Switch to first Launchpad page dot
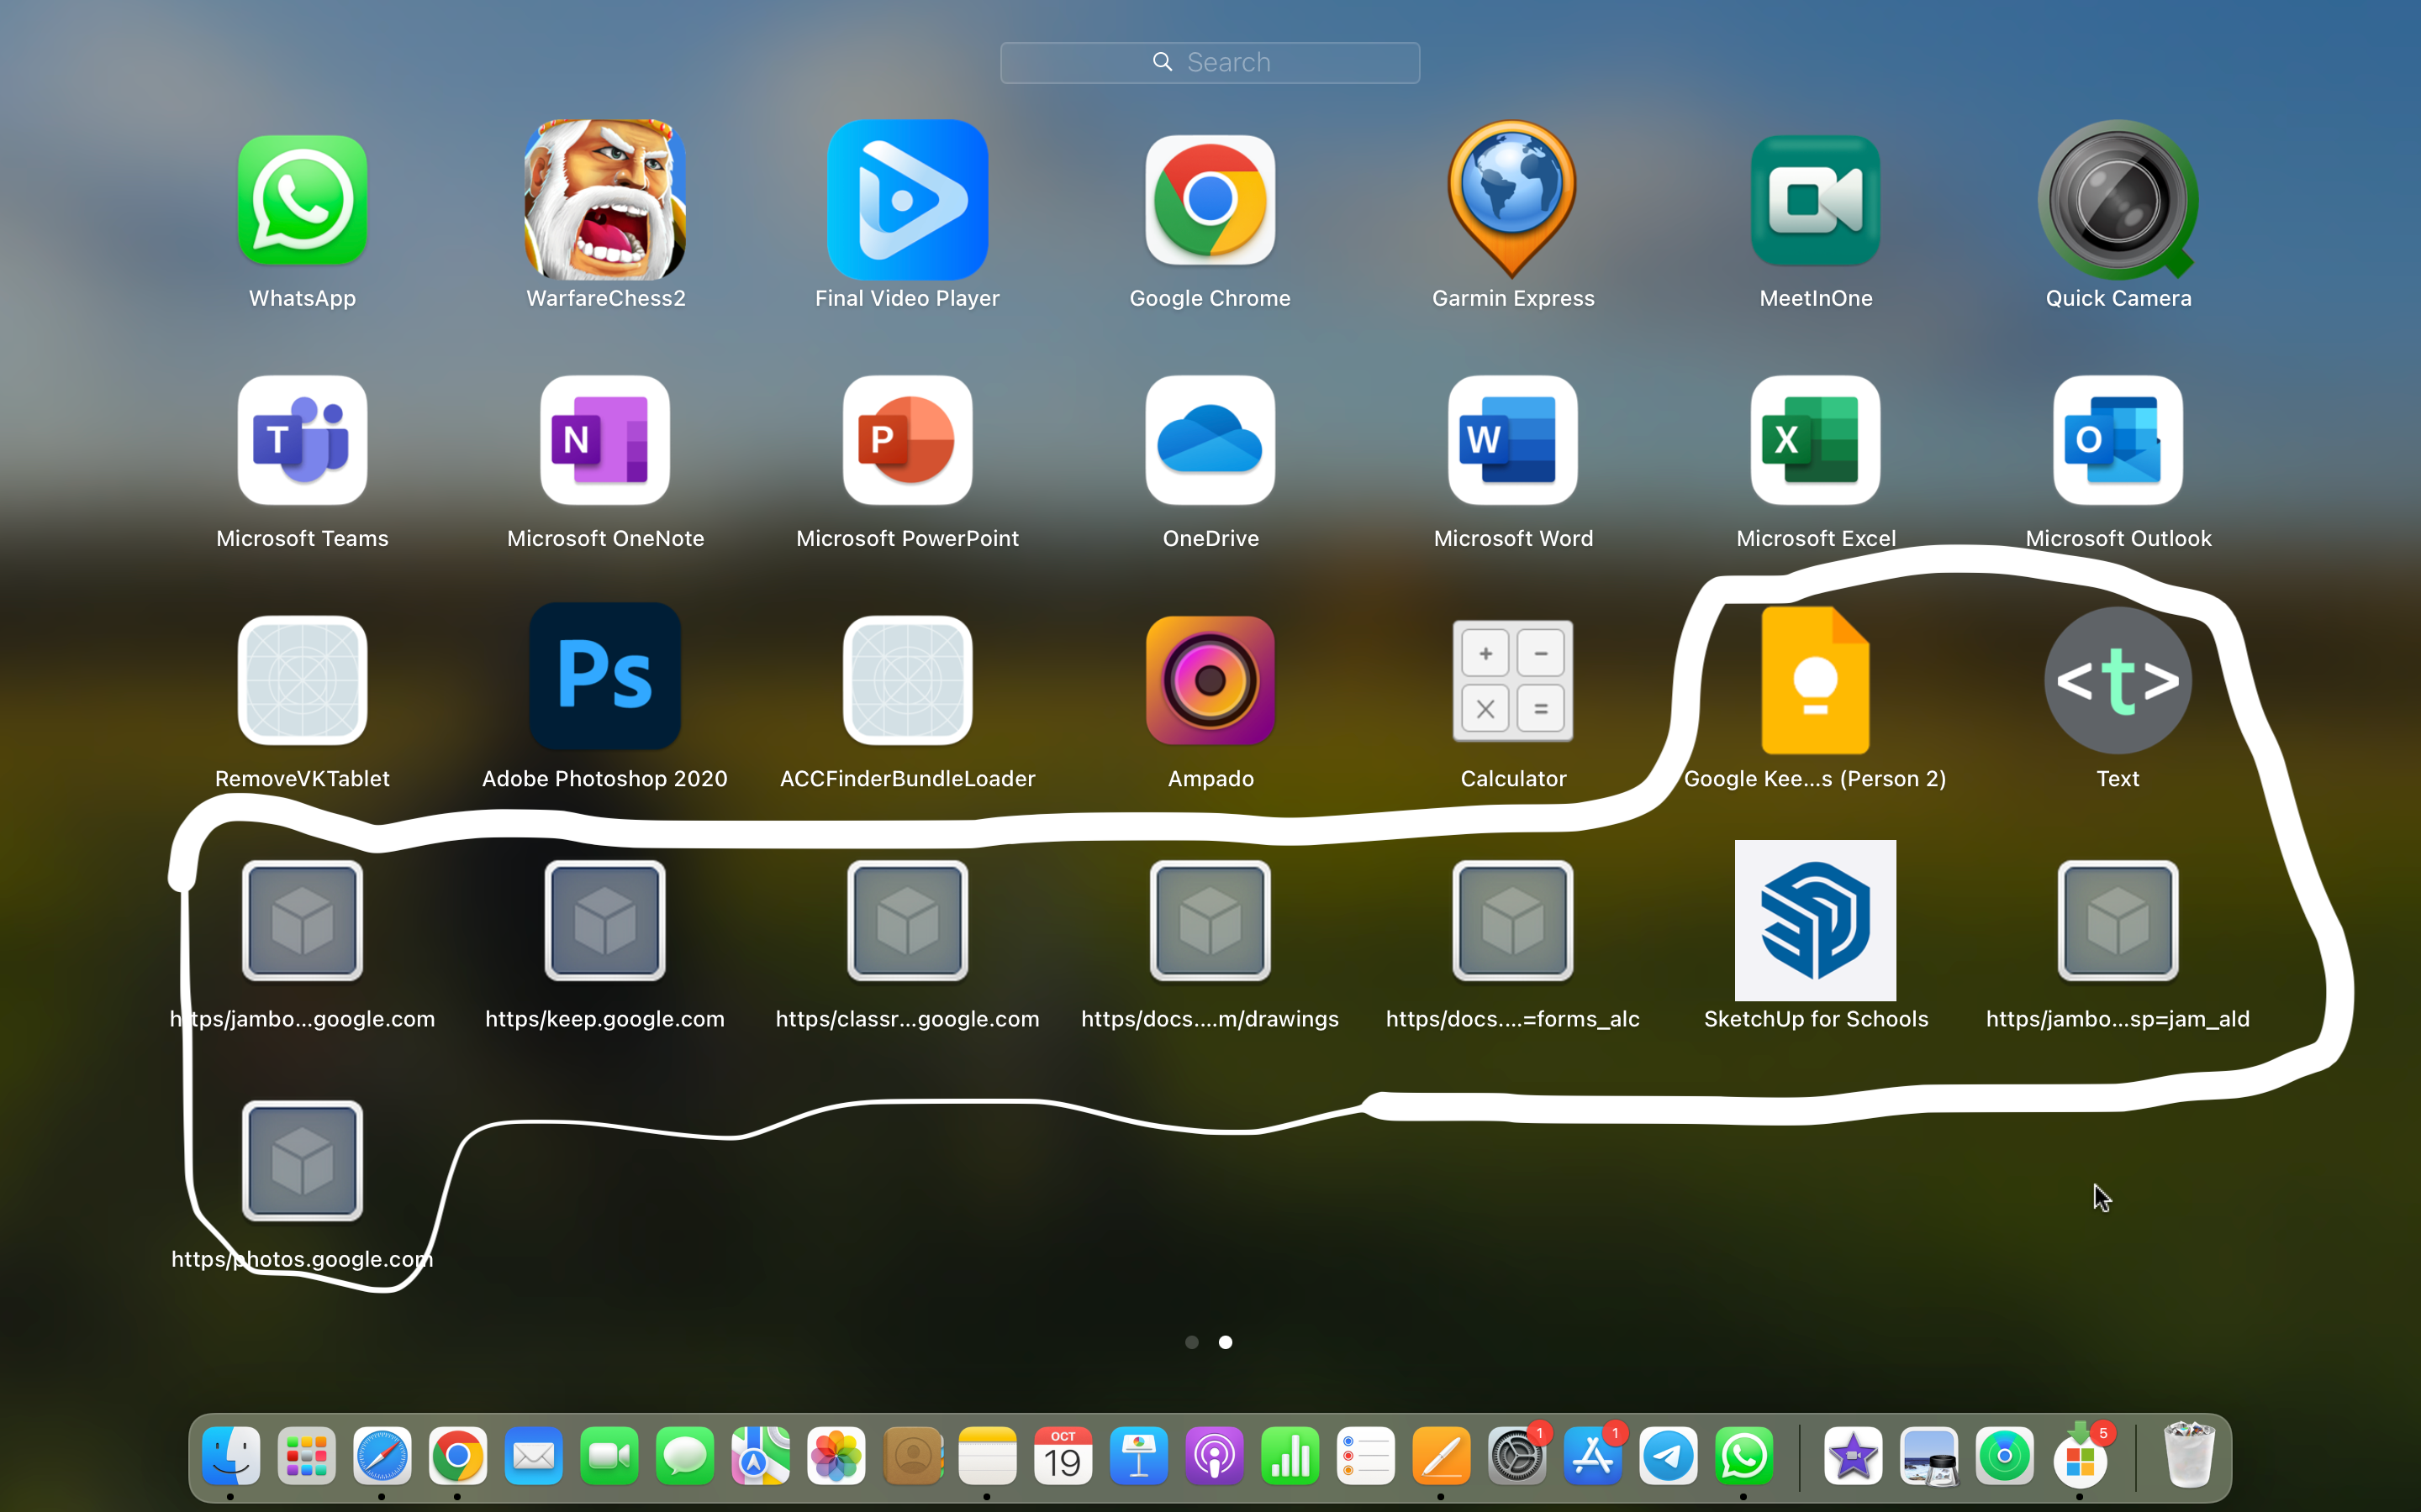2421x1512 pixels. (x=1191, y=1342)
